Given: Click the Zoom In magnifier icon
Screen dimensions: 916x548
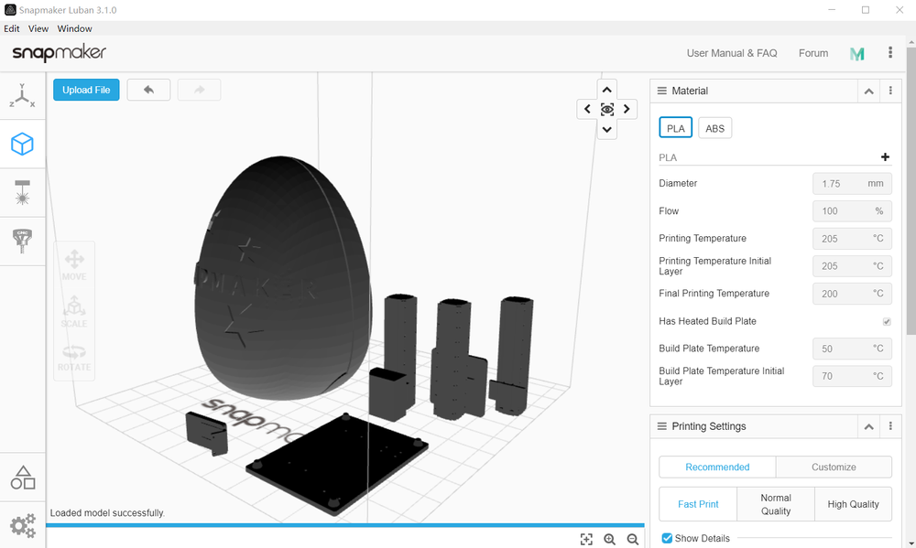Looking at the screenshot, I should point(610,539).
